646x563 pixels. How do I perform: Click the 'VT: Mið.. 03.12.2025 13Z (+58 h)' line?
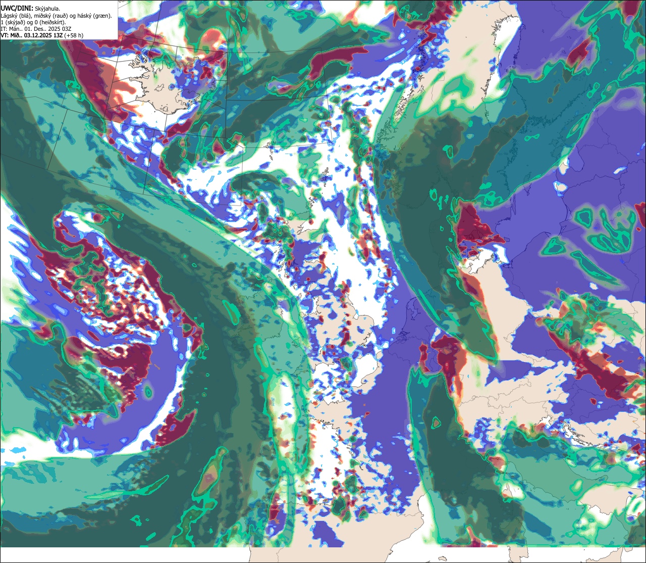click(x=42, y=35)
